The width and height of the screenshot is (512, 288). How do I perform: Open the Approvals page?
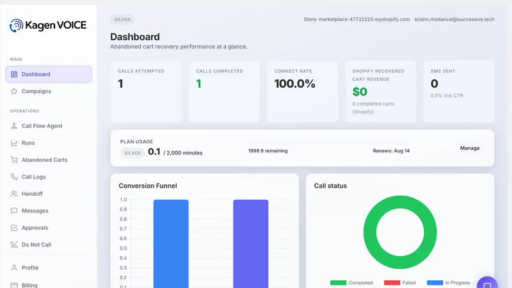pos(49,228)
